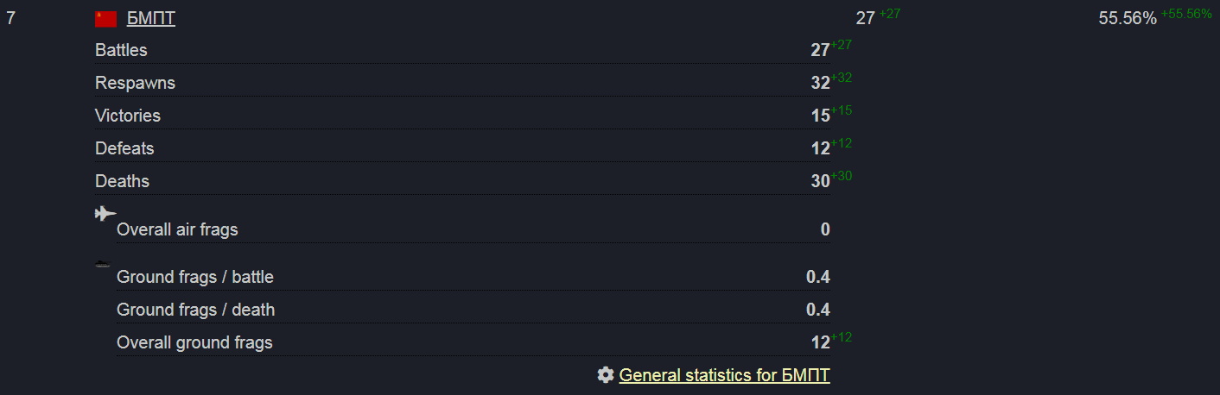Select the Battles row label

click(x=121, y=50)
